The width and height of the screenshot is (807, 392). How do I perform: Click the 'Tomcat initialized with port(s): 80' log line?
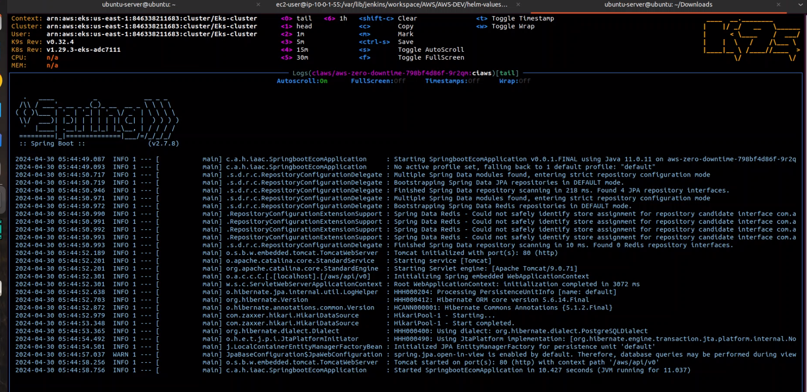287,253
